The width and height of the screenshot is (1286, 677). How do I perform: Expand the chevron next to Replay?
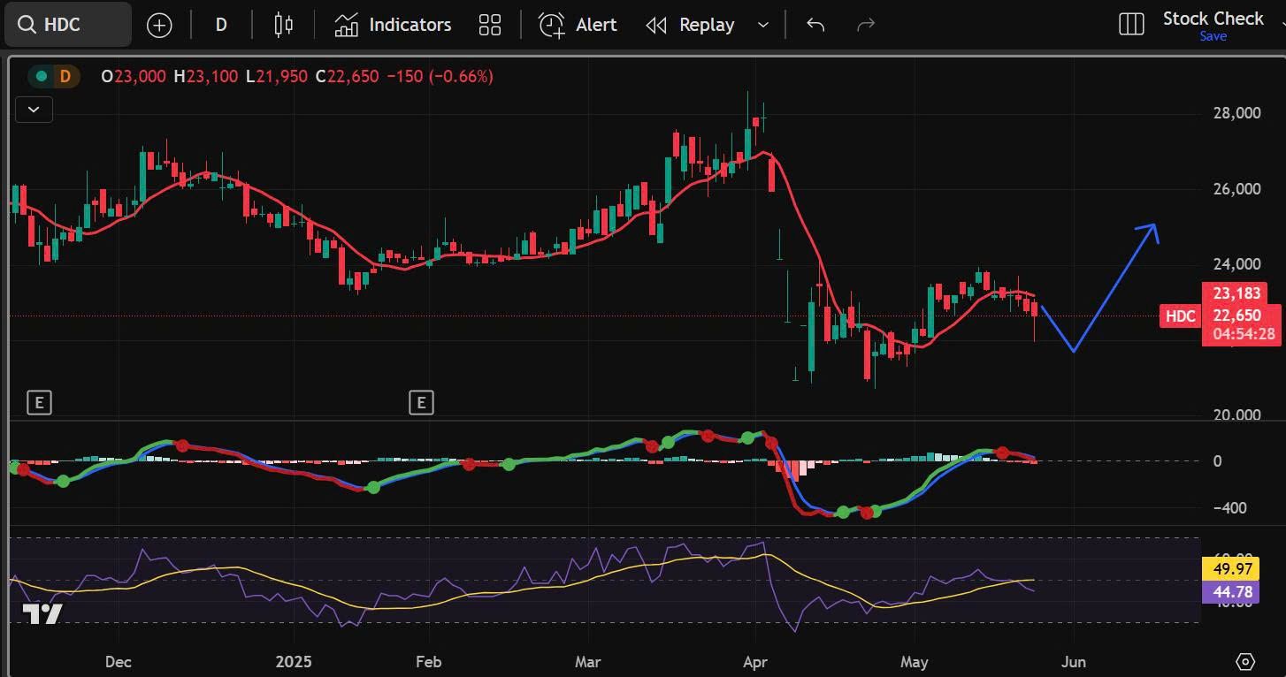coord(763,25)
